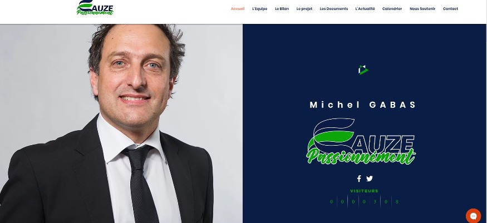Click the portrait photo of the candidate
The width and height of the screenshot is (487, 223).
point(121,123)
